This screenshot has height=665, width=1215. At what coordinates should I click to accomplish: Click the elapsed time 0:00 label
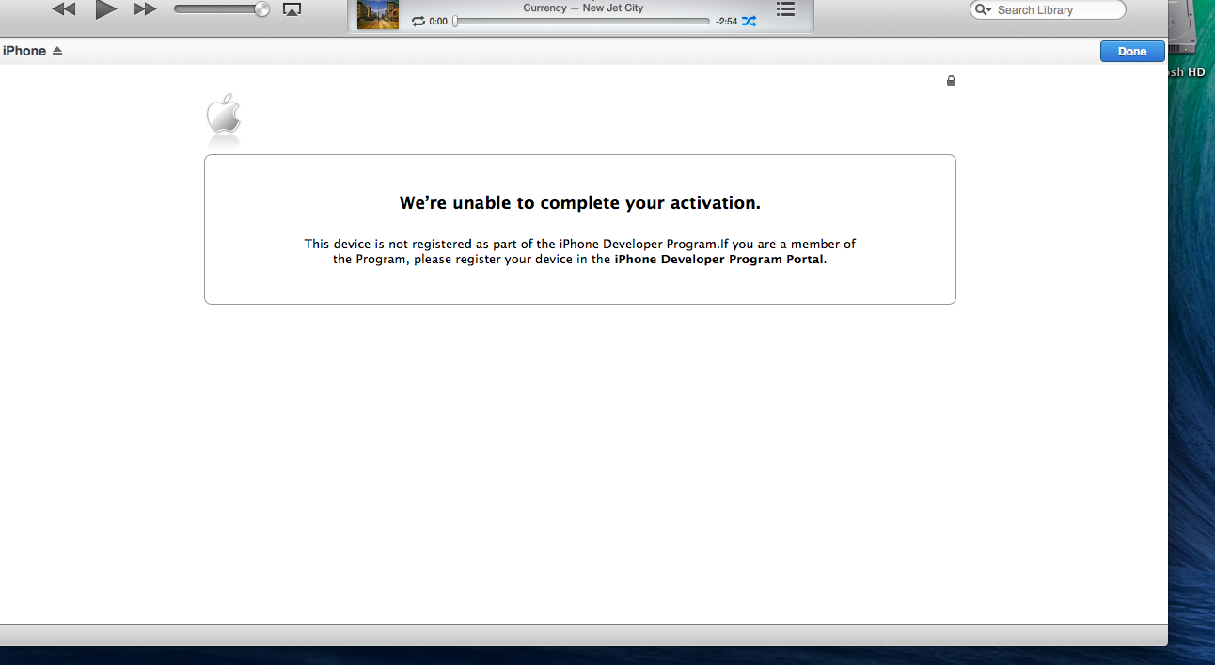(x=438, y=21)
